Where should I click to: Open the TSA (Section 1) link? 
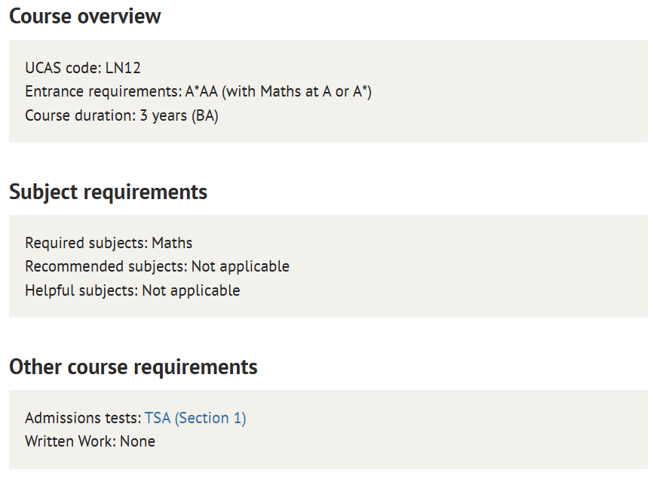(195, 418)
